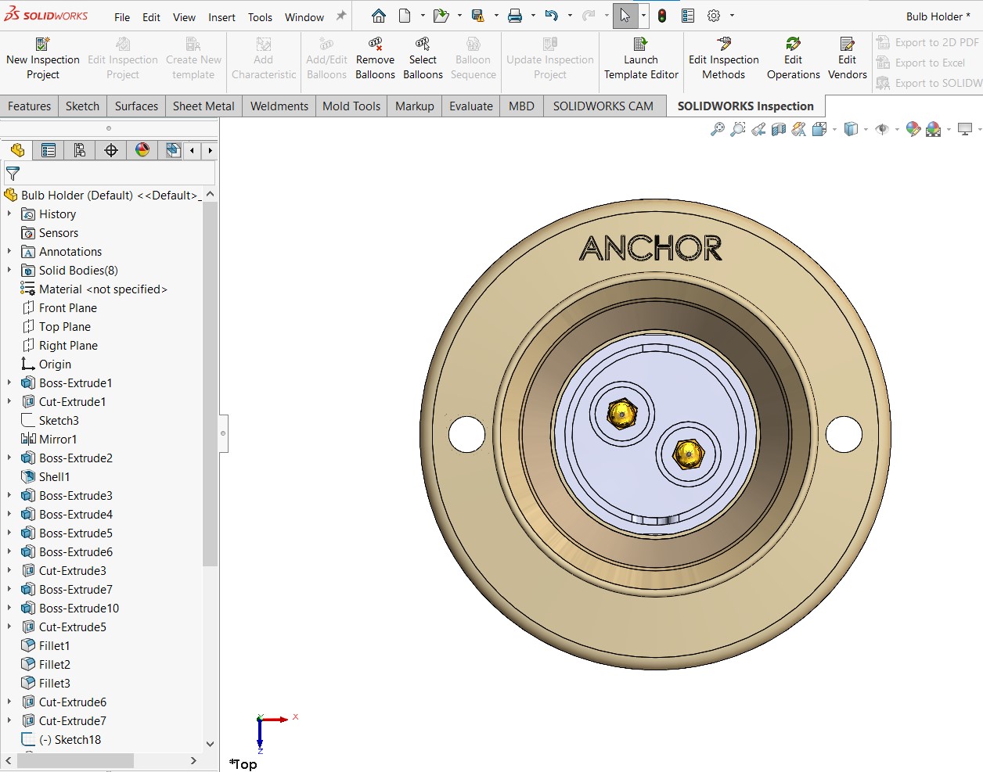The width and height of the screenshot is (983, 772).
Task: Toggle Hide/Show Items eye icon
Action: (x=882, y=129)
